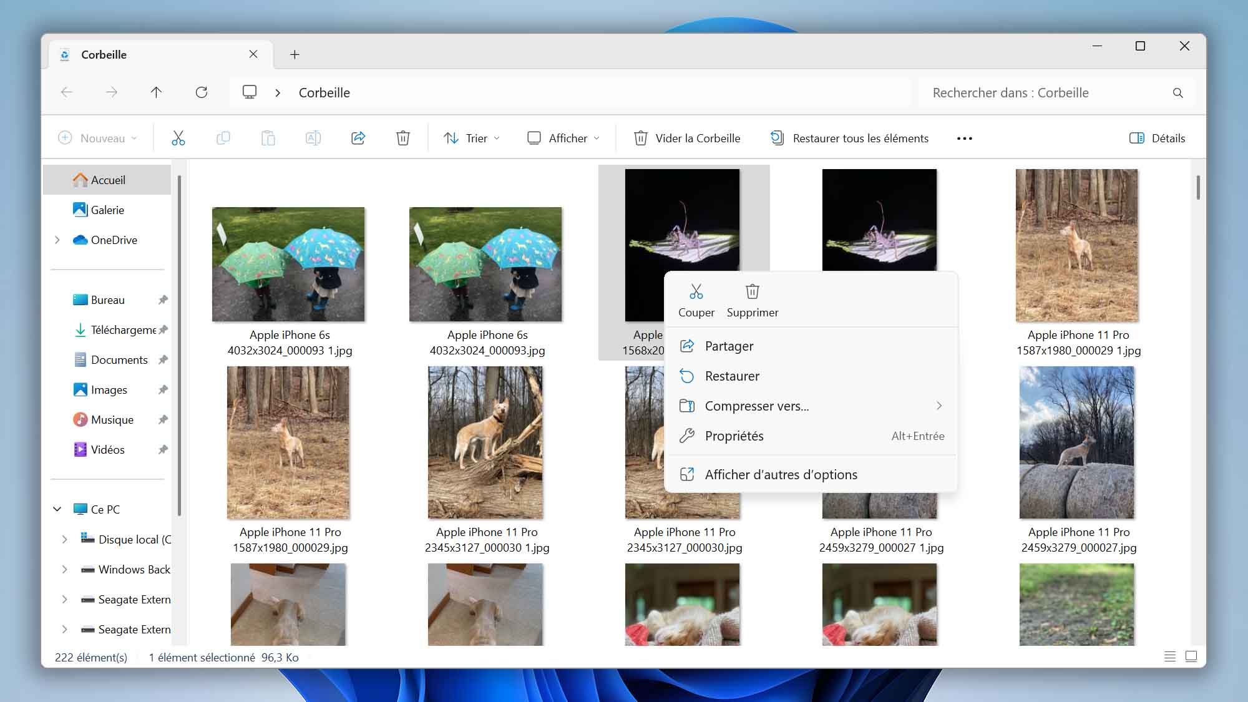This screenshot has width=1248, height=702.
Task: Unpin Bureau from quick access
Action: 163,300
